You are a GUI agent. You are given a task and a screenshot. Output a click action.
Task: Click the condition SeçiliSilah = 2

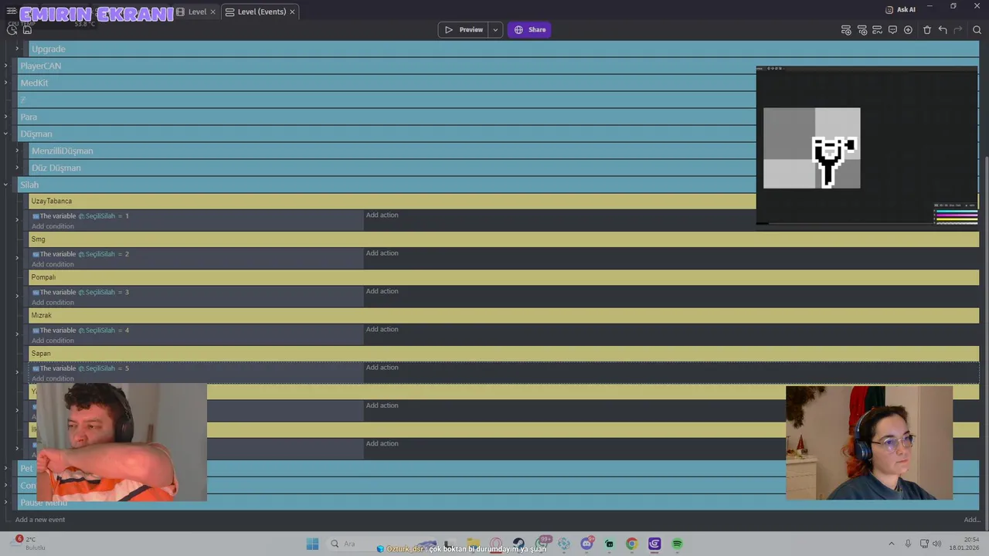click(80, 254)
